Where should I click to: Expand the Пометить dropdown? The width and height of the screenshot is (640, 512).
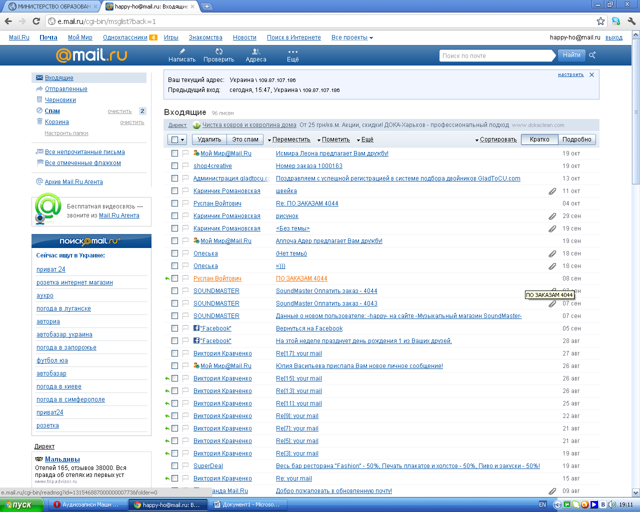(x=333, y=139)
